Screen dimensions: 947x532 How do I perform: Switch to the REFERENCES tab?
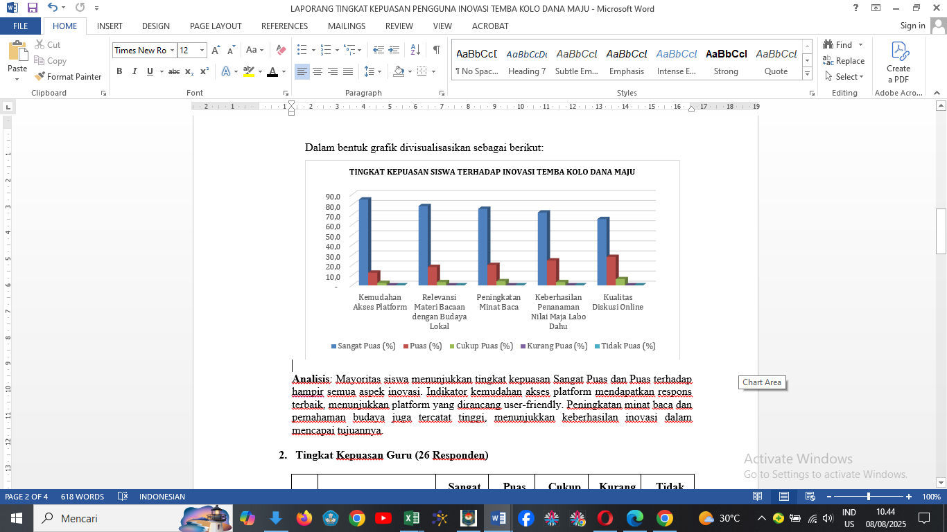click(284, 26)
